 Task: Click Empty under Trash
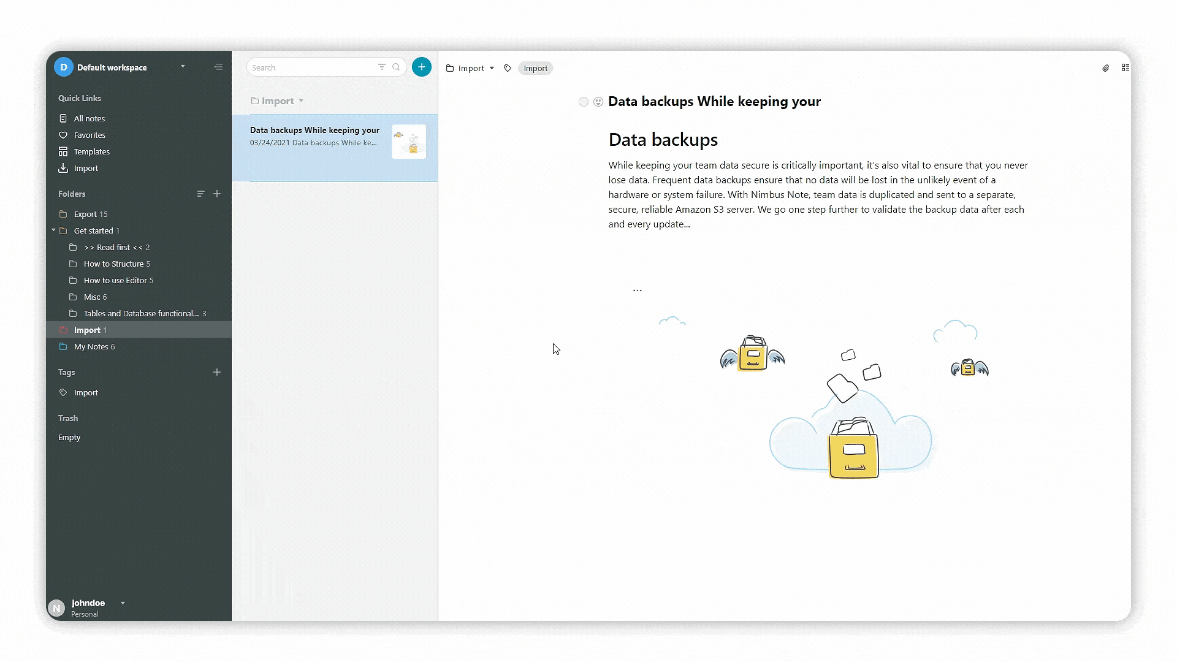[x=69, y=437]
